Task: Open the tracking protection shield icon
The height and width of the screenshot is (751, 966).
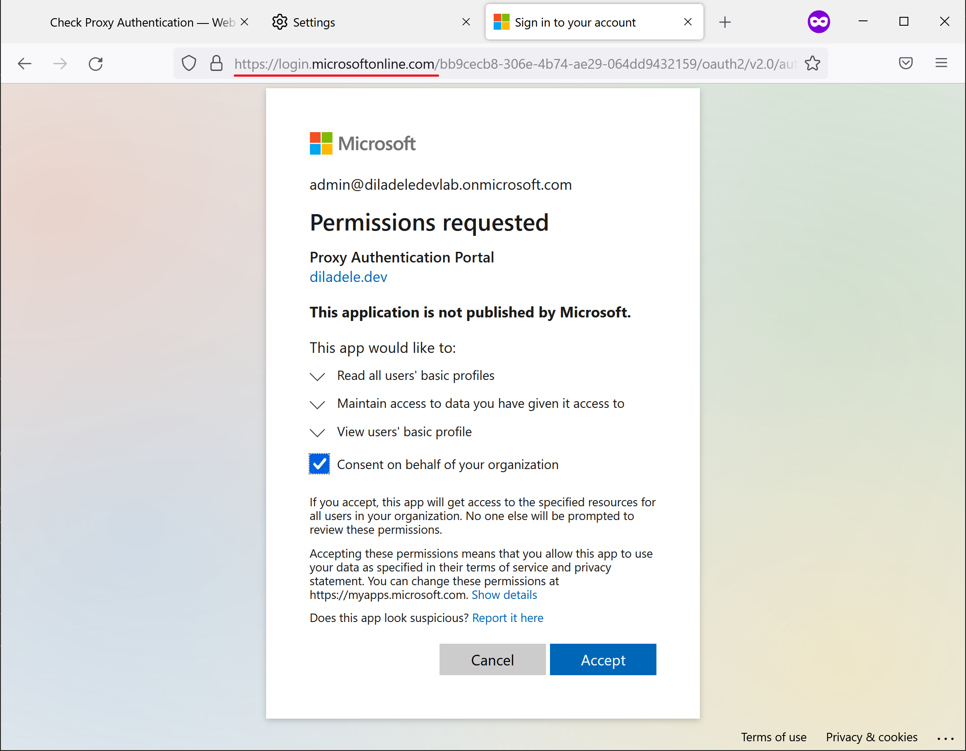Action: click(x=189, y=63)
